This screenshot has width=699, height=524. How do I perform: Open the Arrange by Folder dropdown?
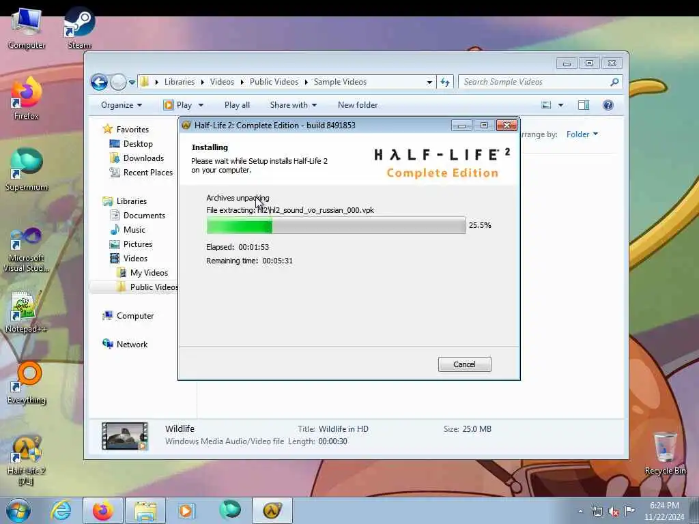coord(582,134)
